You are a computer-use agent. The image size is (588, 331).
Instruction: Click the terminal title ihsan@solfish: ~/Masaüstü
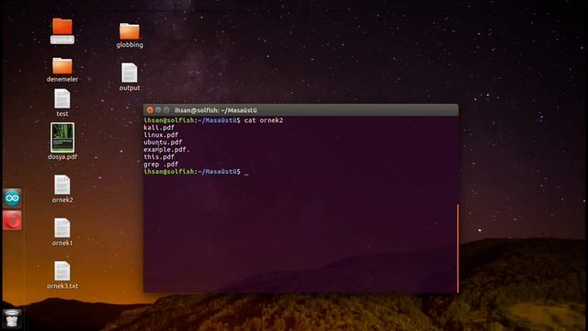tap(216, 110)
